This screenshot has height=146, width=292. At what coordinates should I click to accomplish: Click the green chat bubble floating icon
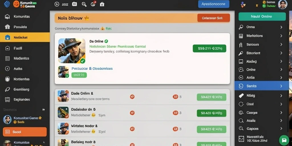(x=284, y=140)
